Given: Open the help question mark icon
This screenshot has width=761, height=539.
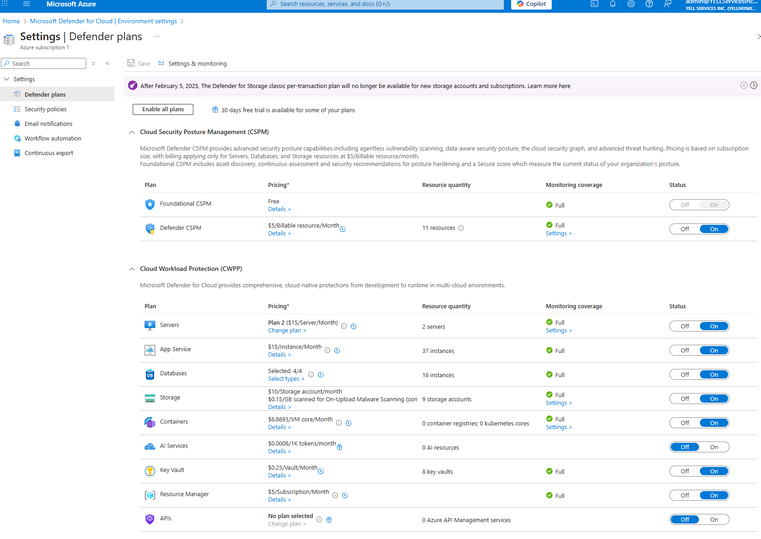Looking at the screenshot, I should click(649, 4).
